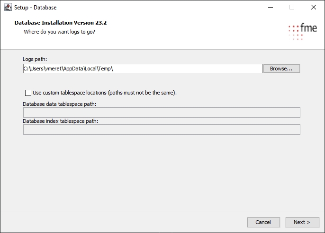Click the maximize button in the title bar

[292, 7]
